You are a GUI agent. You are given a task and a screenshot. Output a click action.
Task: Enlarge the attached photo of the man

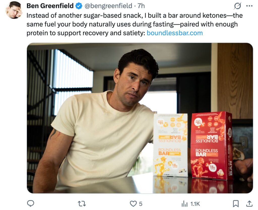pyautogui.click(x=140, y=118)
